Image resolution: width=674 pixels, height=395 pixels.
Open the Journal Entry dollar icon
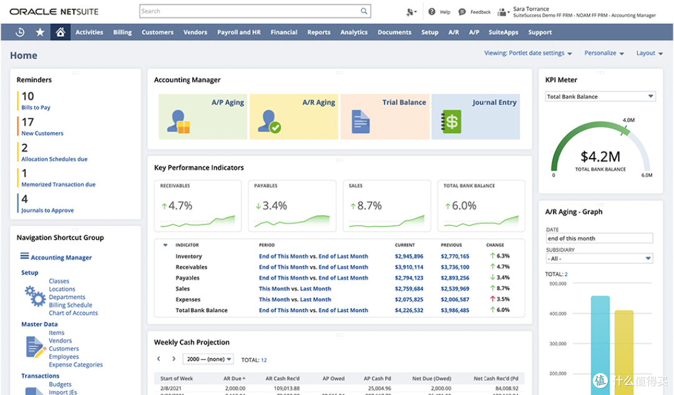pos(451,122)
